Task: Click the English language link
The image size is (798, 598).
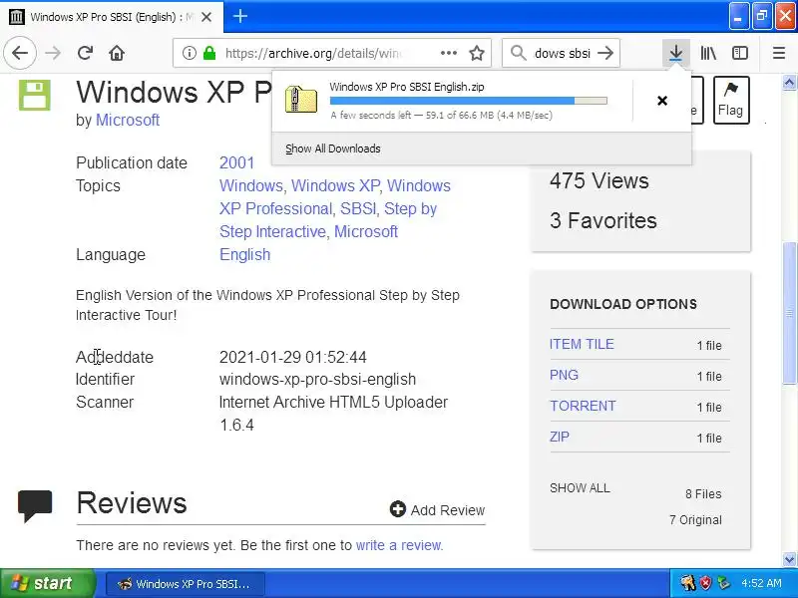Action: [244, 254]
